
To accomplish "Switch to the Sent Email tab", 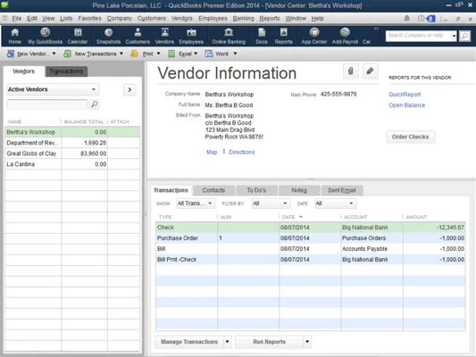I will coord(341,190).
